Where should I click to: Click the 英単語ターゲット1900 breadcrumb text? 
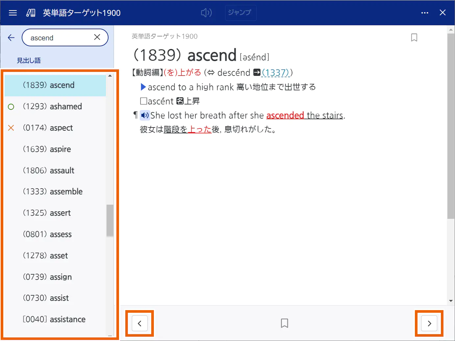click(x=165, y=36)
